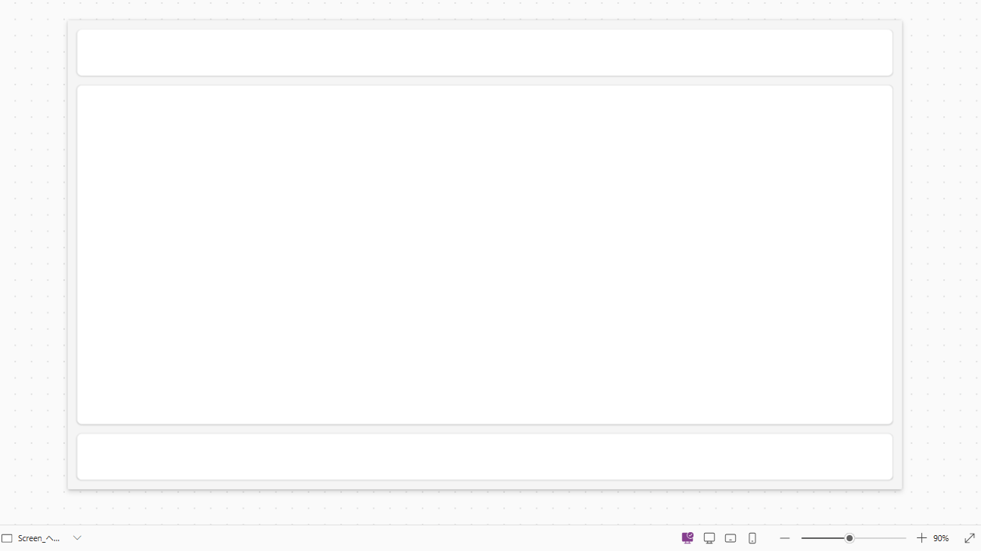Select the desktop device preview icon
Screen dimensions: 981x551
[x=709, y=538]
